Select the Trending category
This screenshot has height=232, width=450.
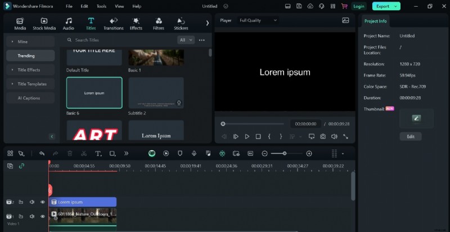pos(30,56)
